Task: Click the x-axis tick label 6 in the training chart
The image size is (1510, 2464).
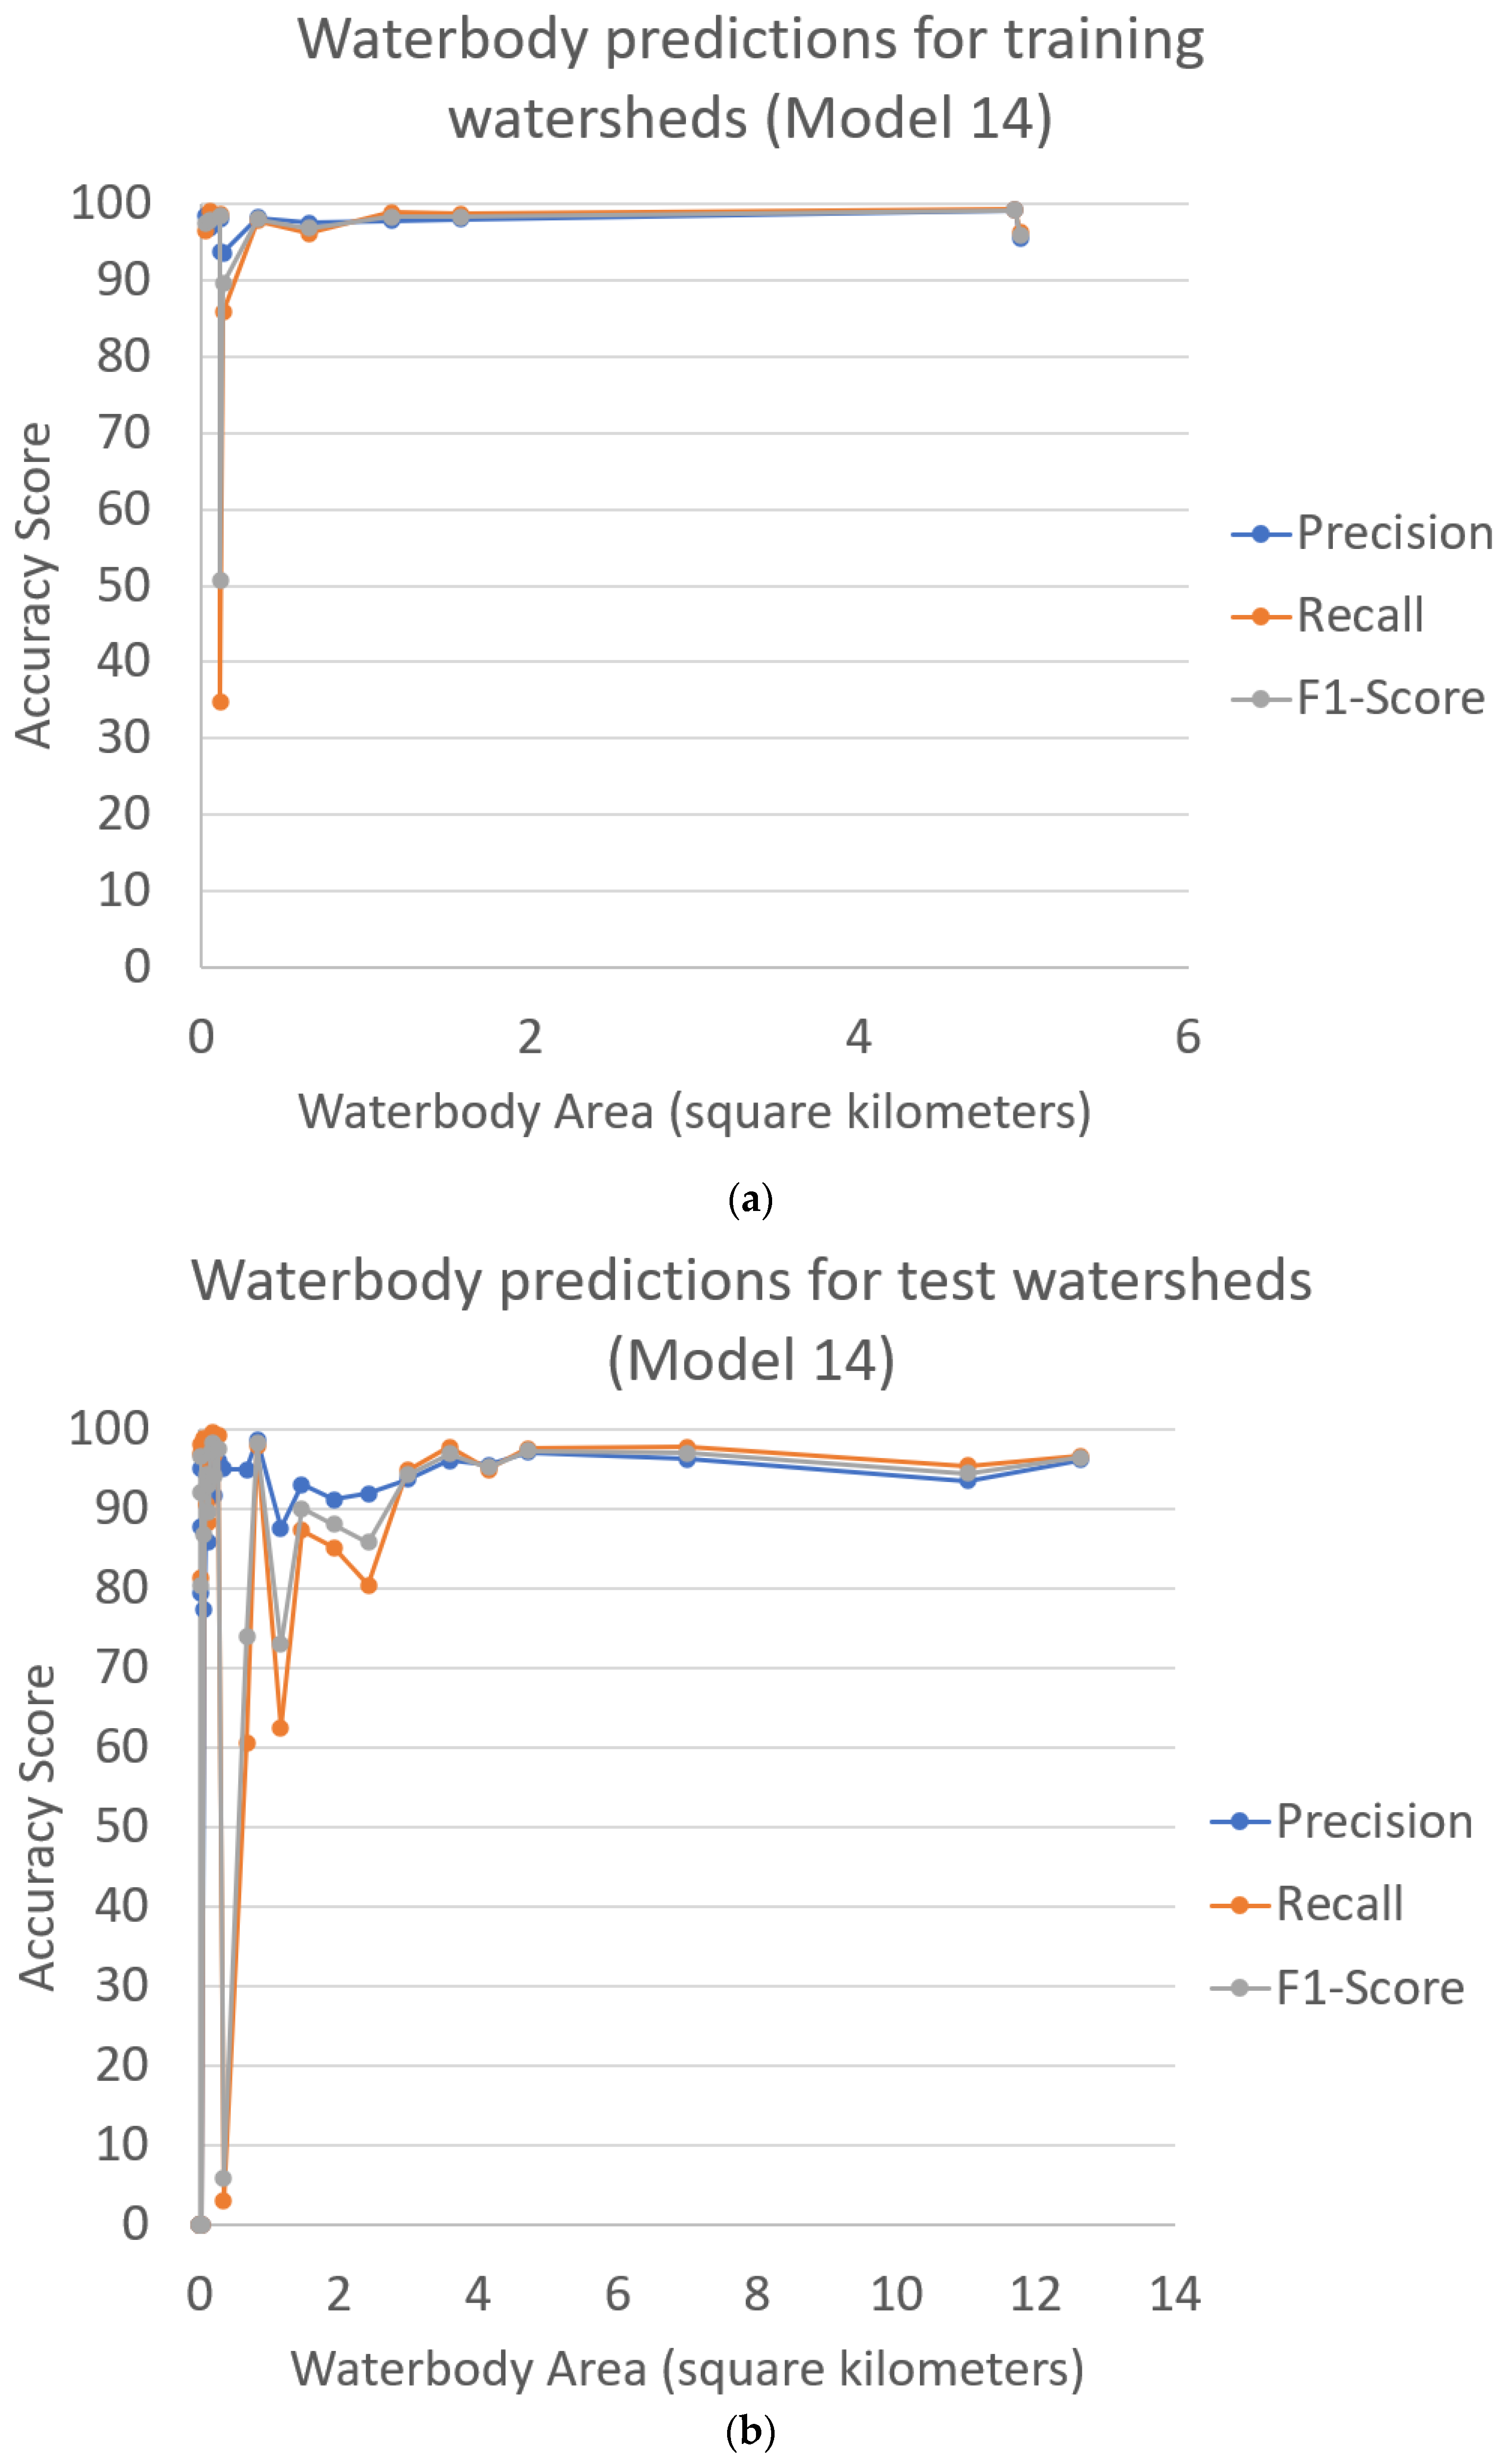Action: (1187, 1037)
